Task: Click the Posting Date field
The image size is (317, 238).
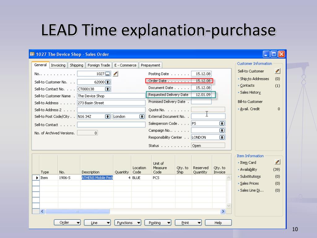Action: point(201,74)
